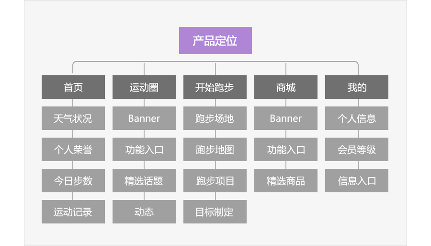Select the 今日步数 box
Image resolution: width=431 pixels, height=246 pixels.
tap(73, 180)
